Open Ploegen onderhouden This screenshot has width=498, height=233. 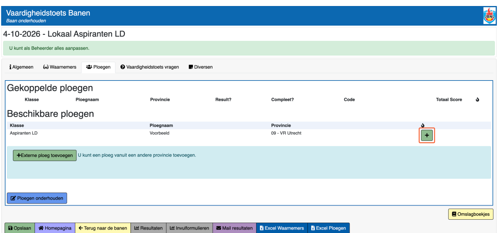tap(37, 198)
